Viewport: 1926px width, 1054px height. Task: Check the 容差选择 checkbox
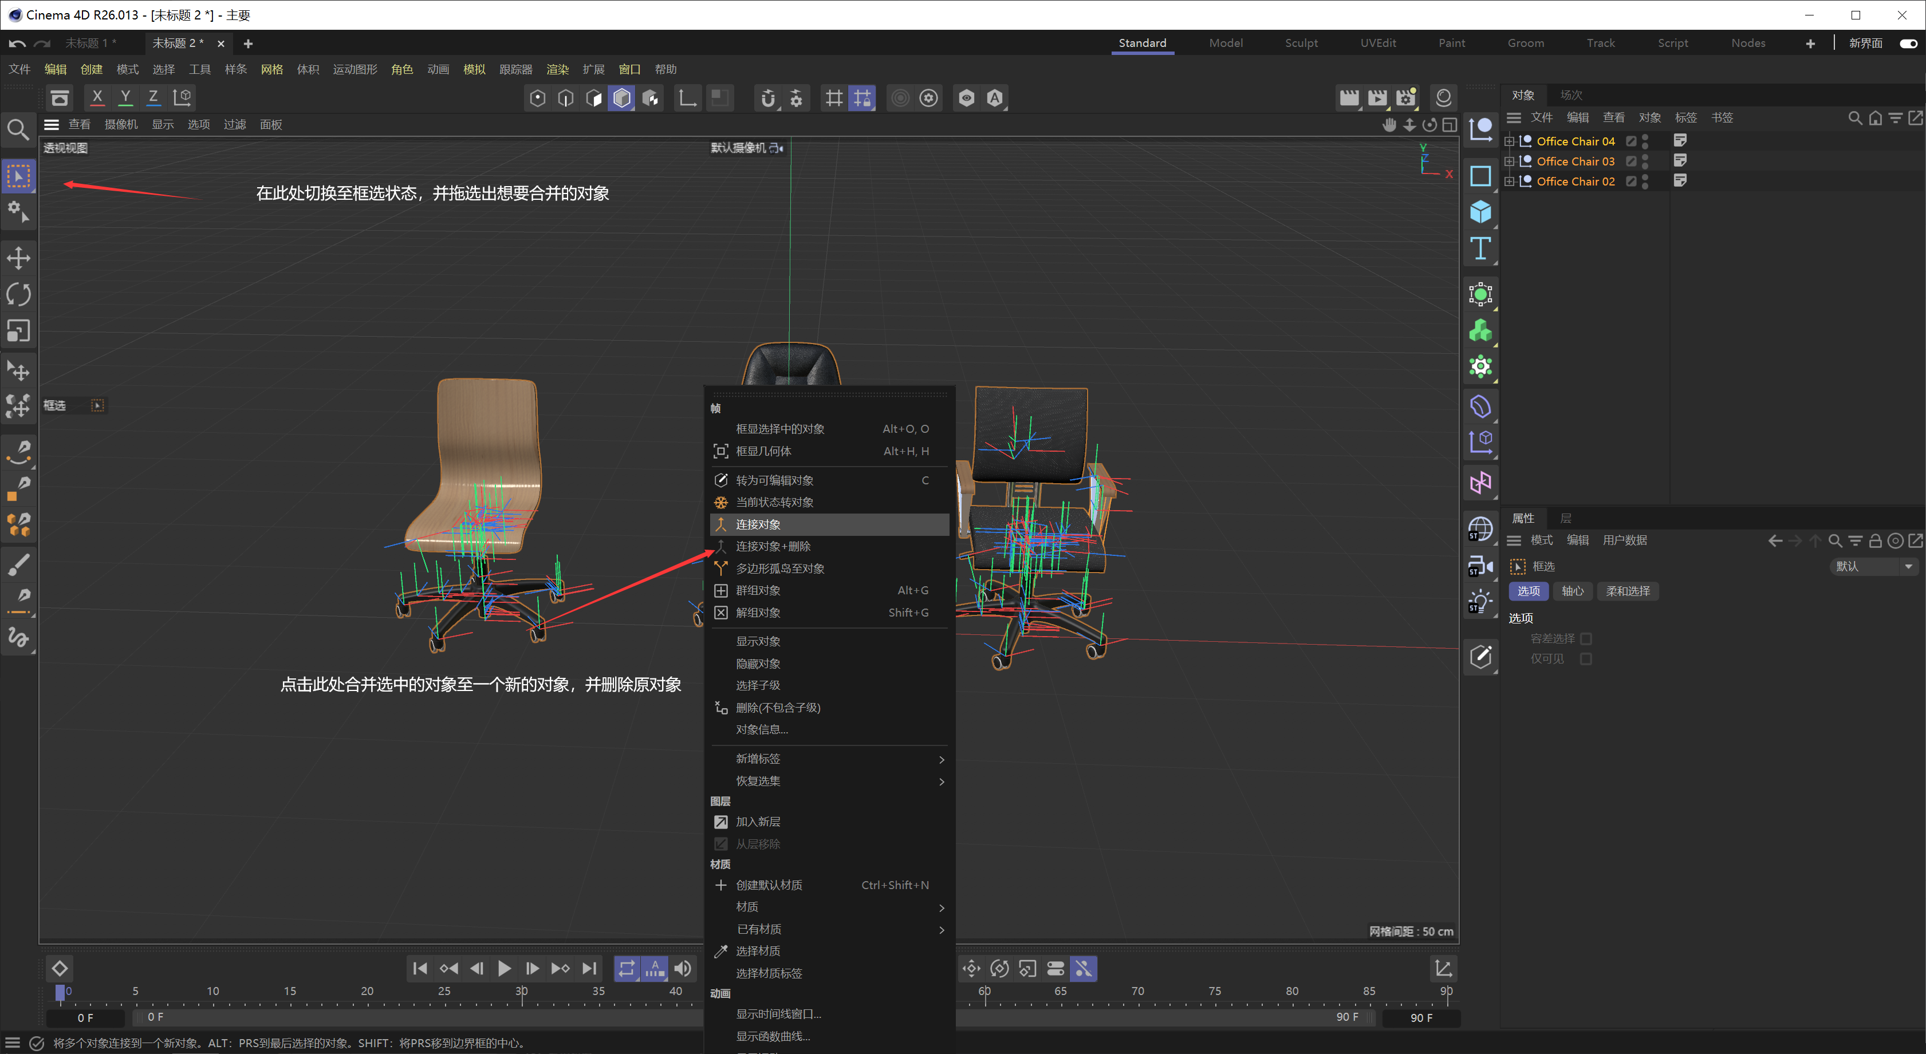coord(1586,638)
